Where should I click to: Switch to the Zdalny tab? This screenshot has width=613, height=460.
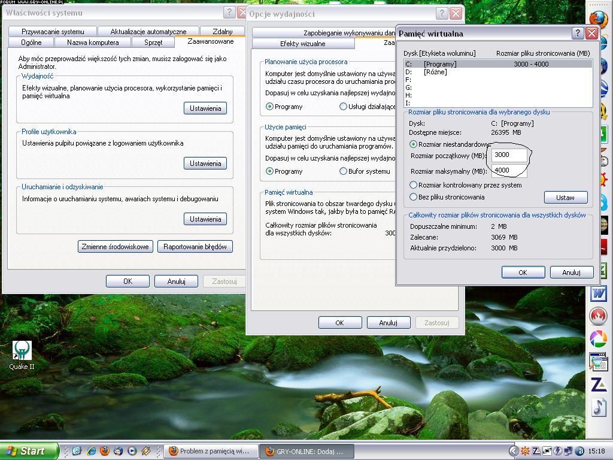222,31
